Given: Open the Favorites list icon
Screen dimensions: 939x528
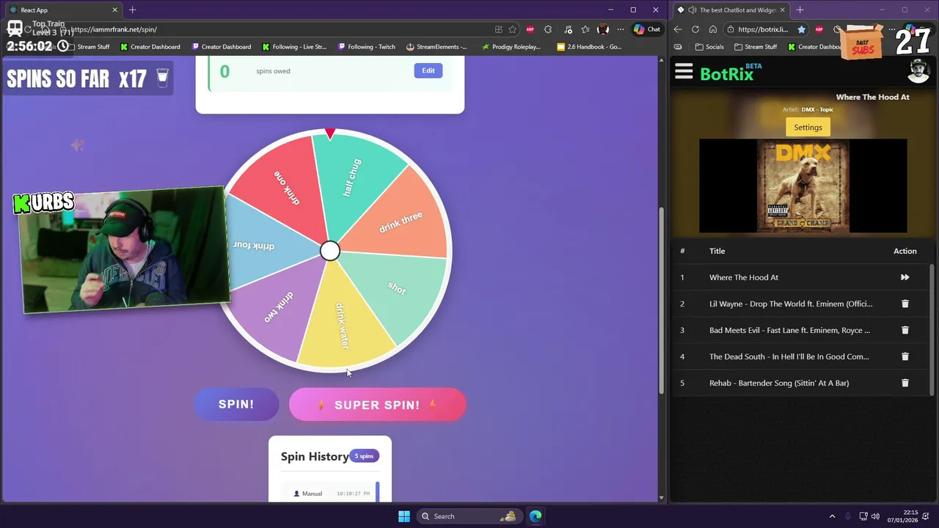Looking at the screenshot, I should point(585,29).
